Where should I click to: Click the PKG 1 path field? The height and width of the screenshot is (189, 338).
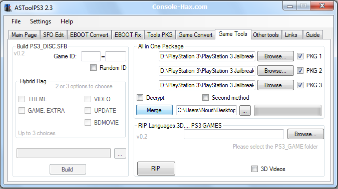(207, 56)
